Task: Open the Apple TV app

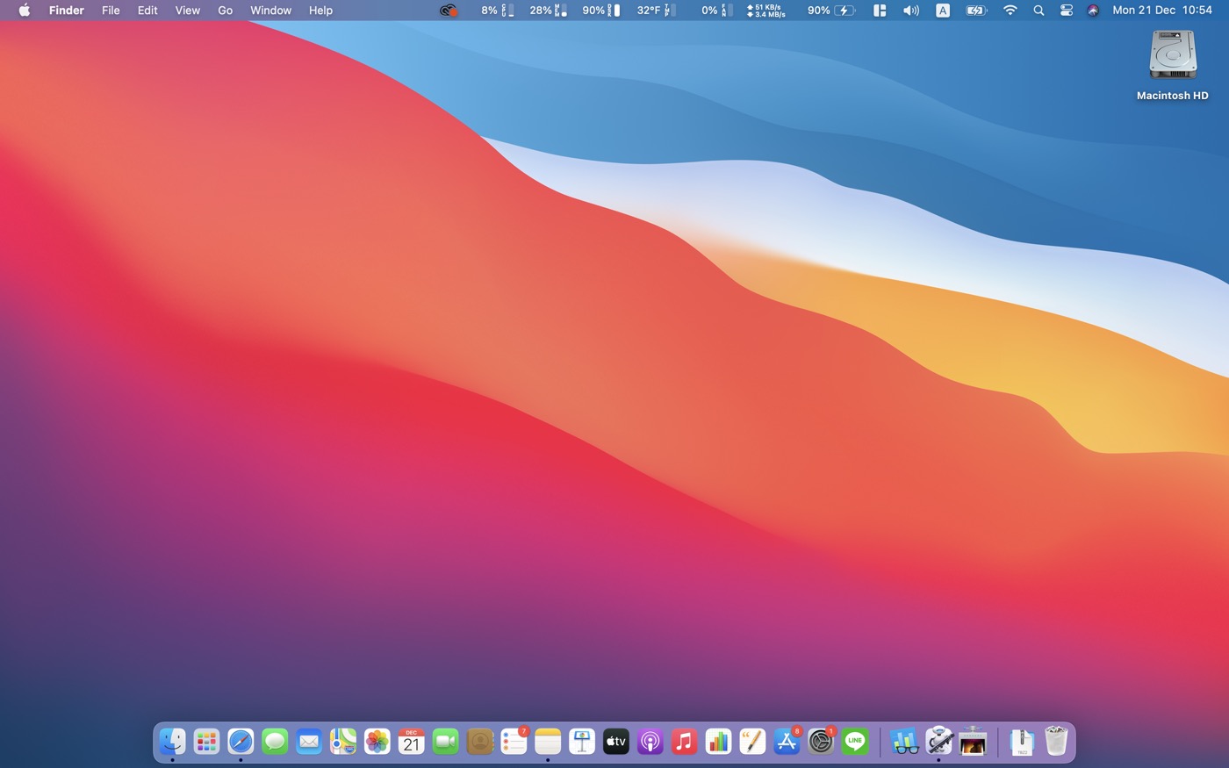Action: tap(616, 742)
